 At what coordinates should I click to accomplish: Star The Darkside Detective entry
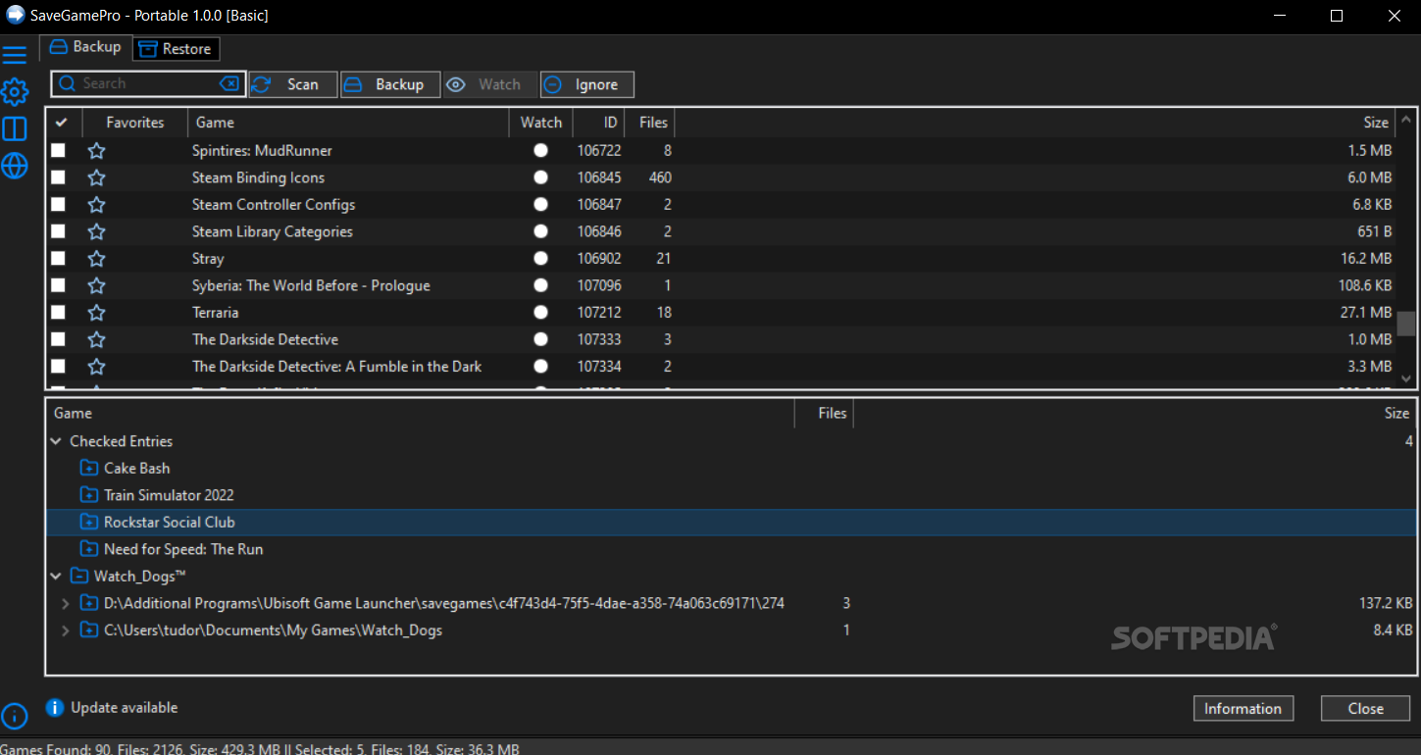pos(96,339)
